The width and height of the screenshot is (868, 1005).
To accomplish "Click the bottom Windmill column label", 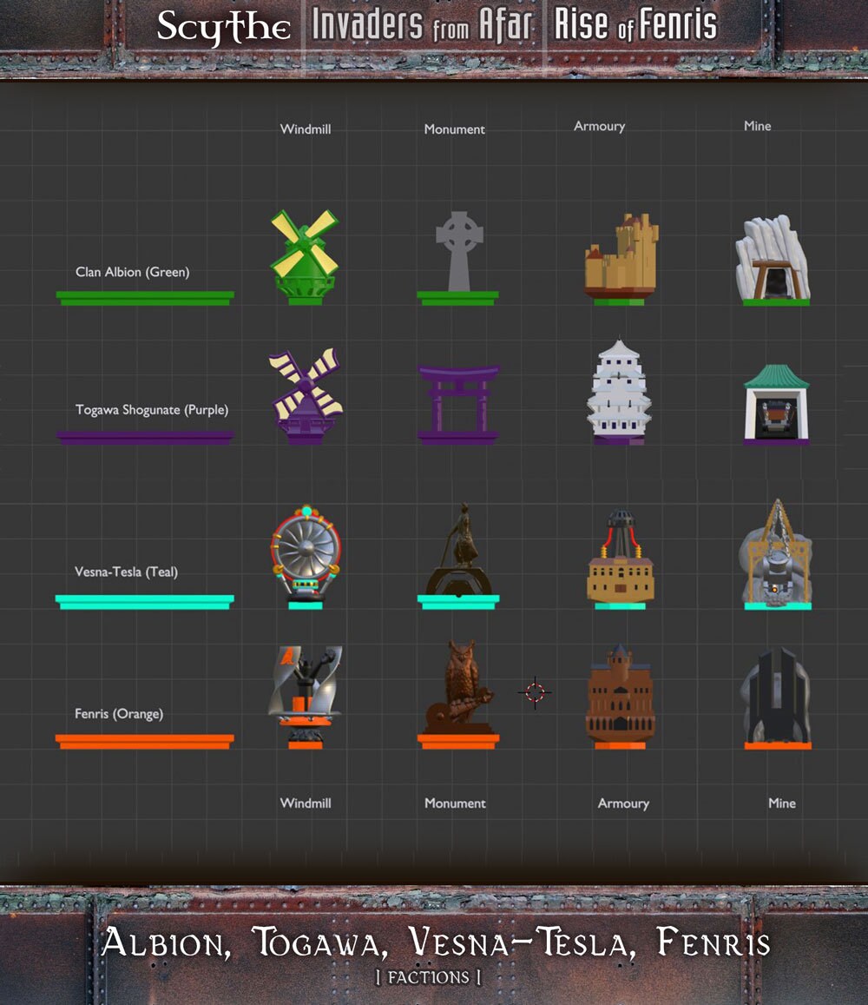I will pos(306,803).
